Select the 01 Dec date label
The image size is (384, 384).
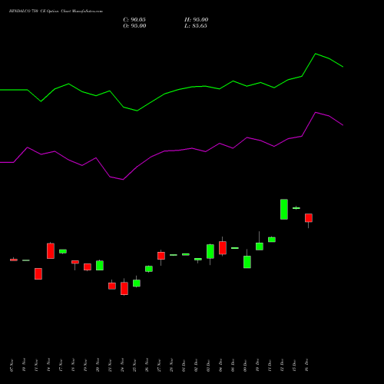coord(184,366)
